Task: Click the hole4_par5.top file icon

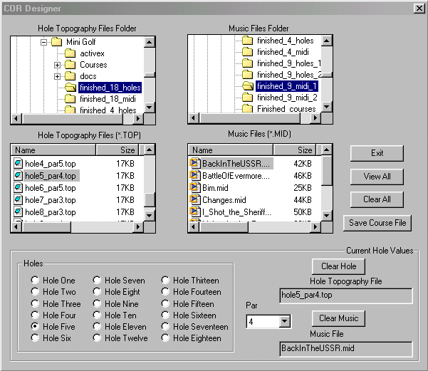Action: coord(19,163)
